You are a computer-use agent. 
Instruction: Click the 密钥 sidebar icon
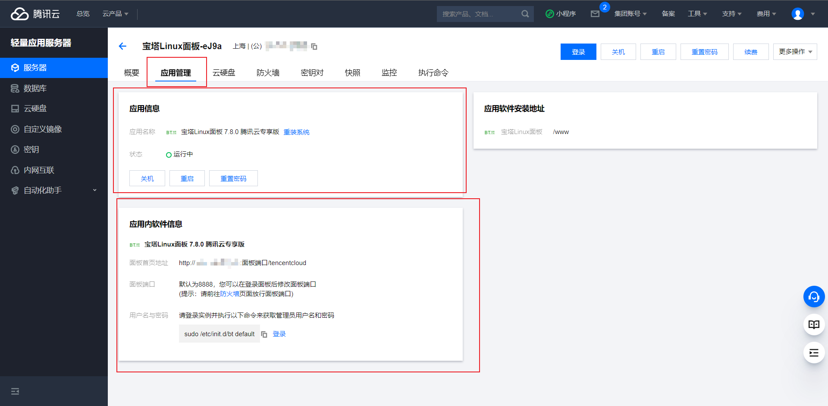coord(15,150)
